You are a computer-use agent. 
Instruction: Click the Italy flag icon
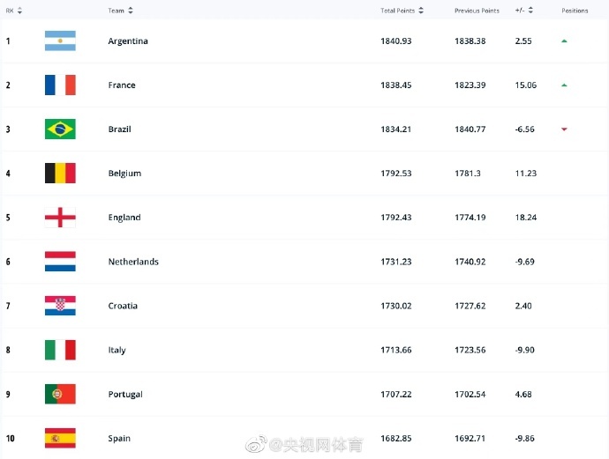tap(60, 350)
